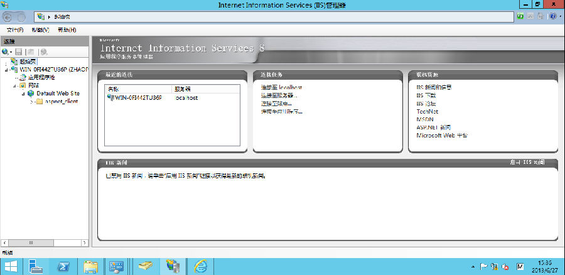Viewport: 565px width, 275px height.
Task: Click the home icon in the address toolbar
Action: click(540, 16)
